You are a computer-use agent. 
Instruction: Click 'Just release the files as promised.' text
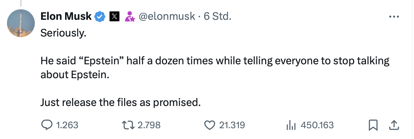coord(121,103)
